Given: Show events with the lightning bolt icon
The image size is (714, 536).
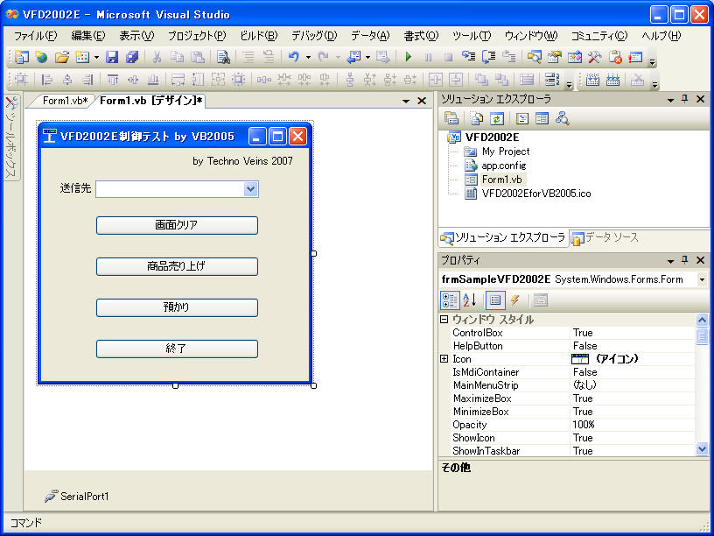Looking at the screenshot, I should [x=515, y=300].
